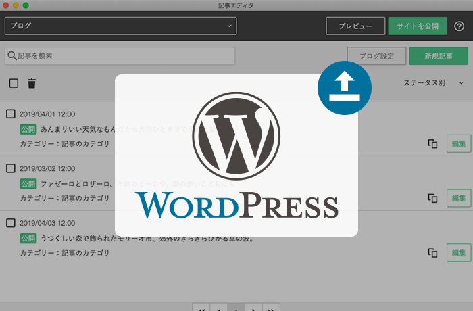The image size is (473, 311).
Task: Select article title starting ファゼーロとロザーロ
Action: (137, 184)
